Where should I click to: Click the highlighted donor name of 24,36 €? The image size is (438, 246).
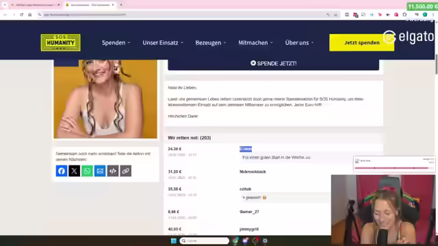coord(246,149)
